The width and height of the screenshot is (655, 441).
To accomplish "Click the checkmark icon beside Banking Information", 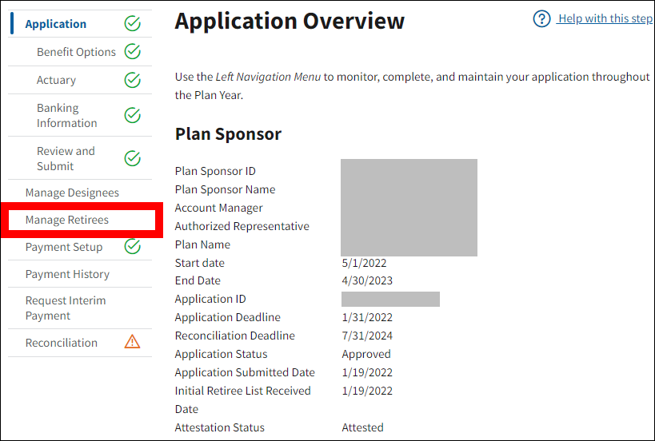I will pyautogui.click(x=132, y=115).
